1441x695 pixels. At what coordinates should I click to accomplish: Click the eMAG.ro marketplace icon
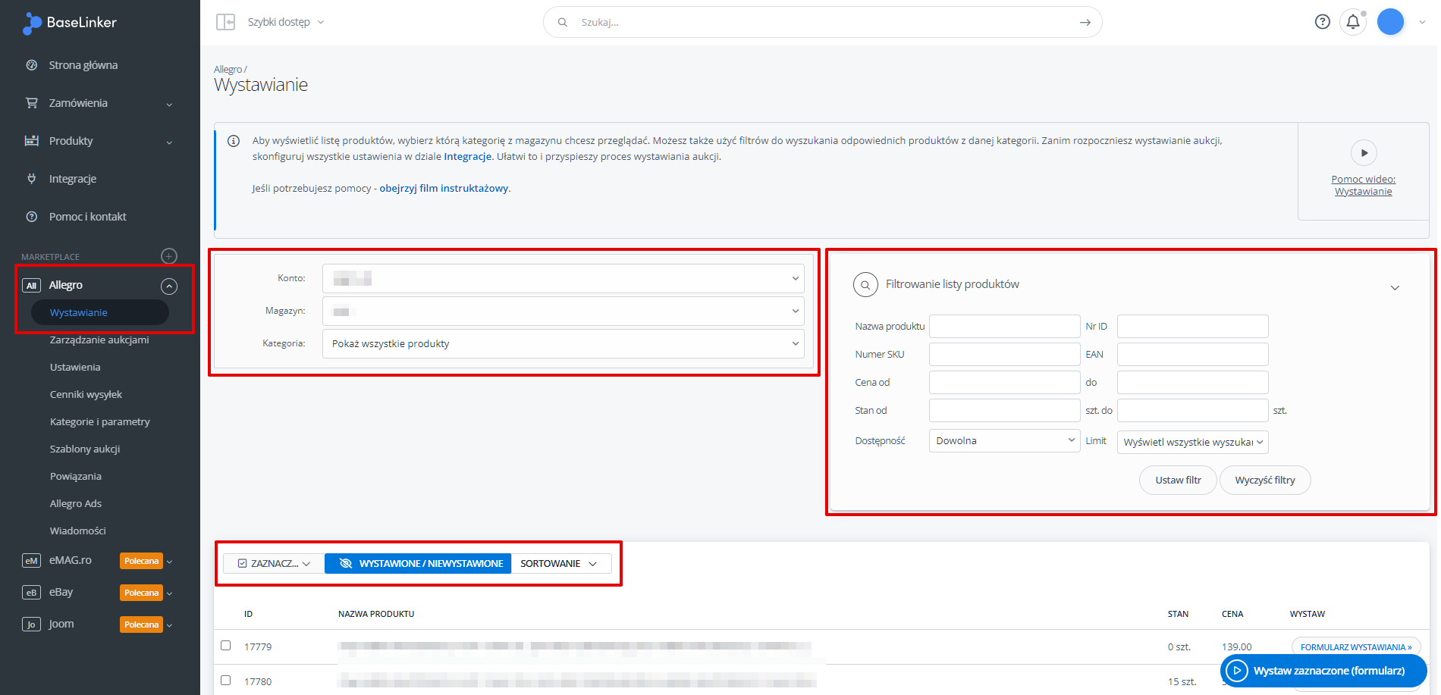31,561
